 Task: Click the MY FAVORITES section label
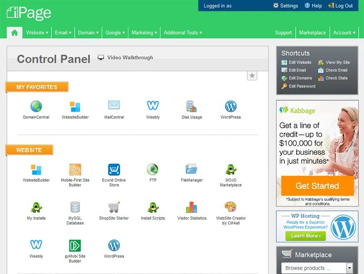coord(37,87)
